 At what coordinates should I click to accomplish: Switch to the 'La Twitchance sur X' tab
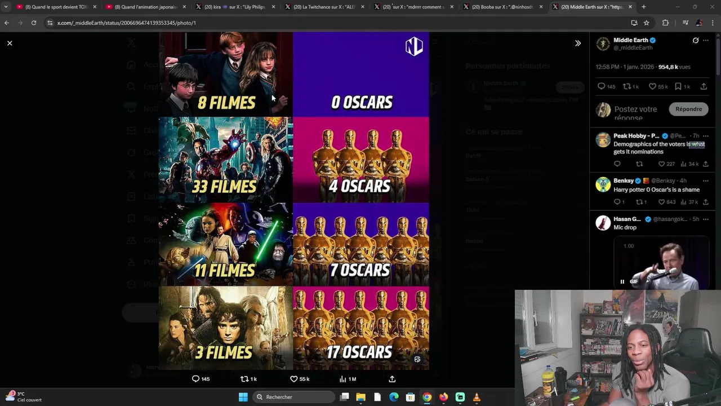pyautogui.click(x=324, y=7)
